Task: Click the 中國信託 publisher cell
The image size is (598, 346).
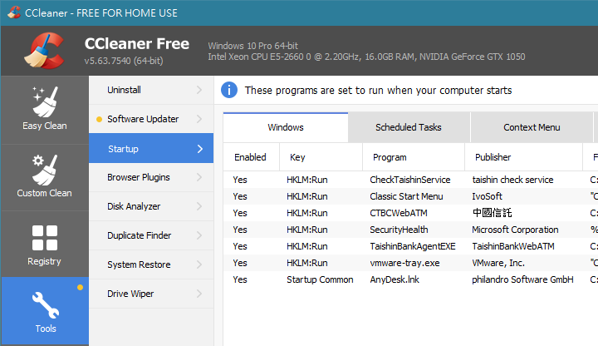Action: coord(492,213)
